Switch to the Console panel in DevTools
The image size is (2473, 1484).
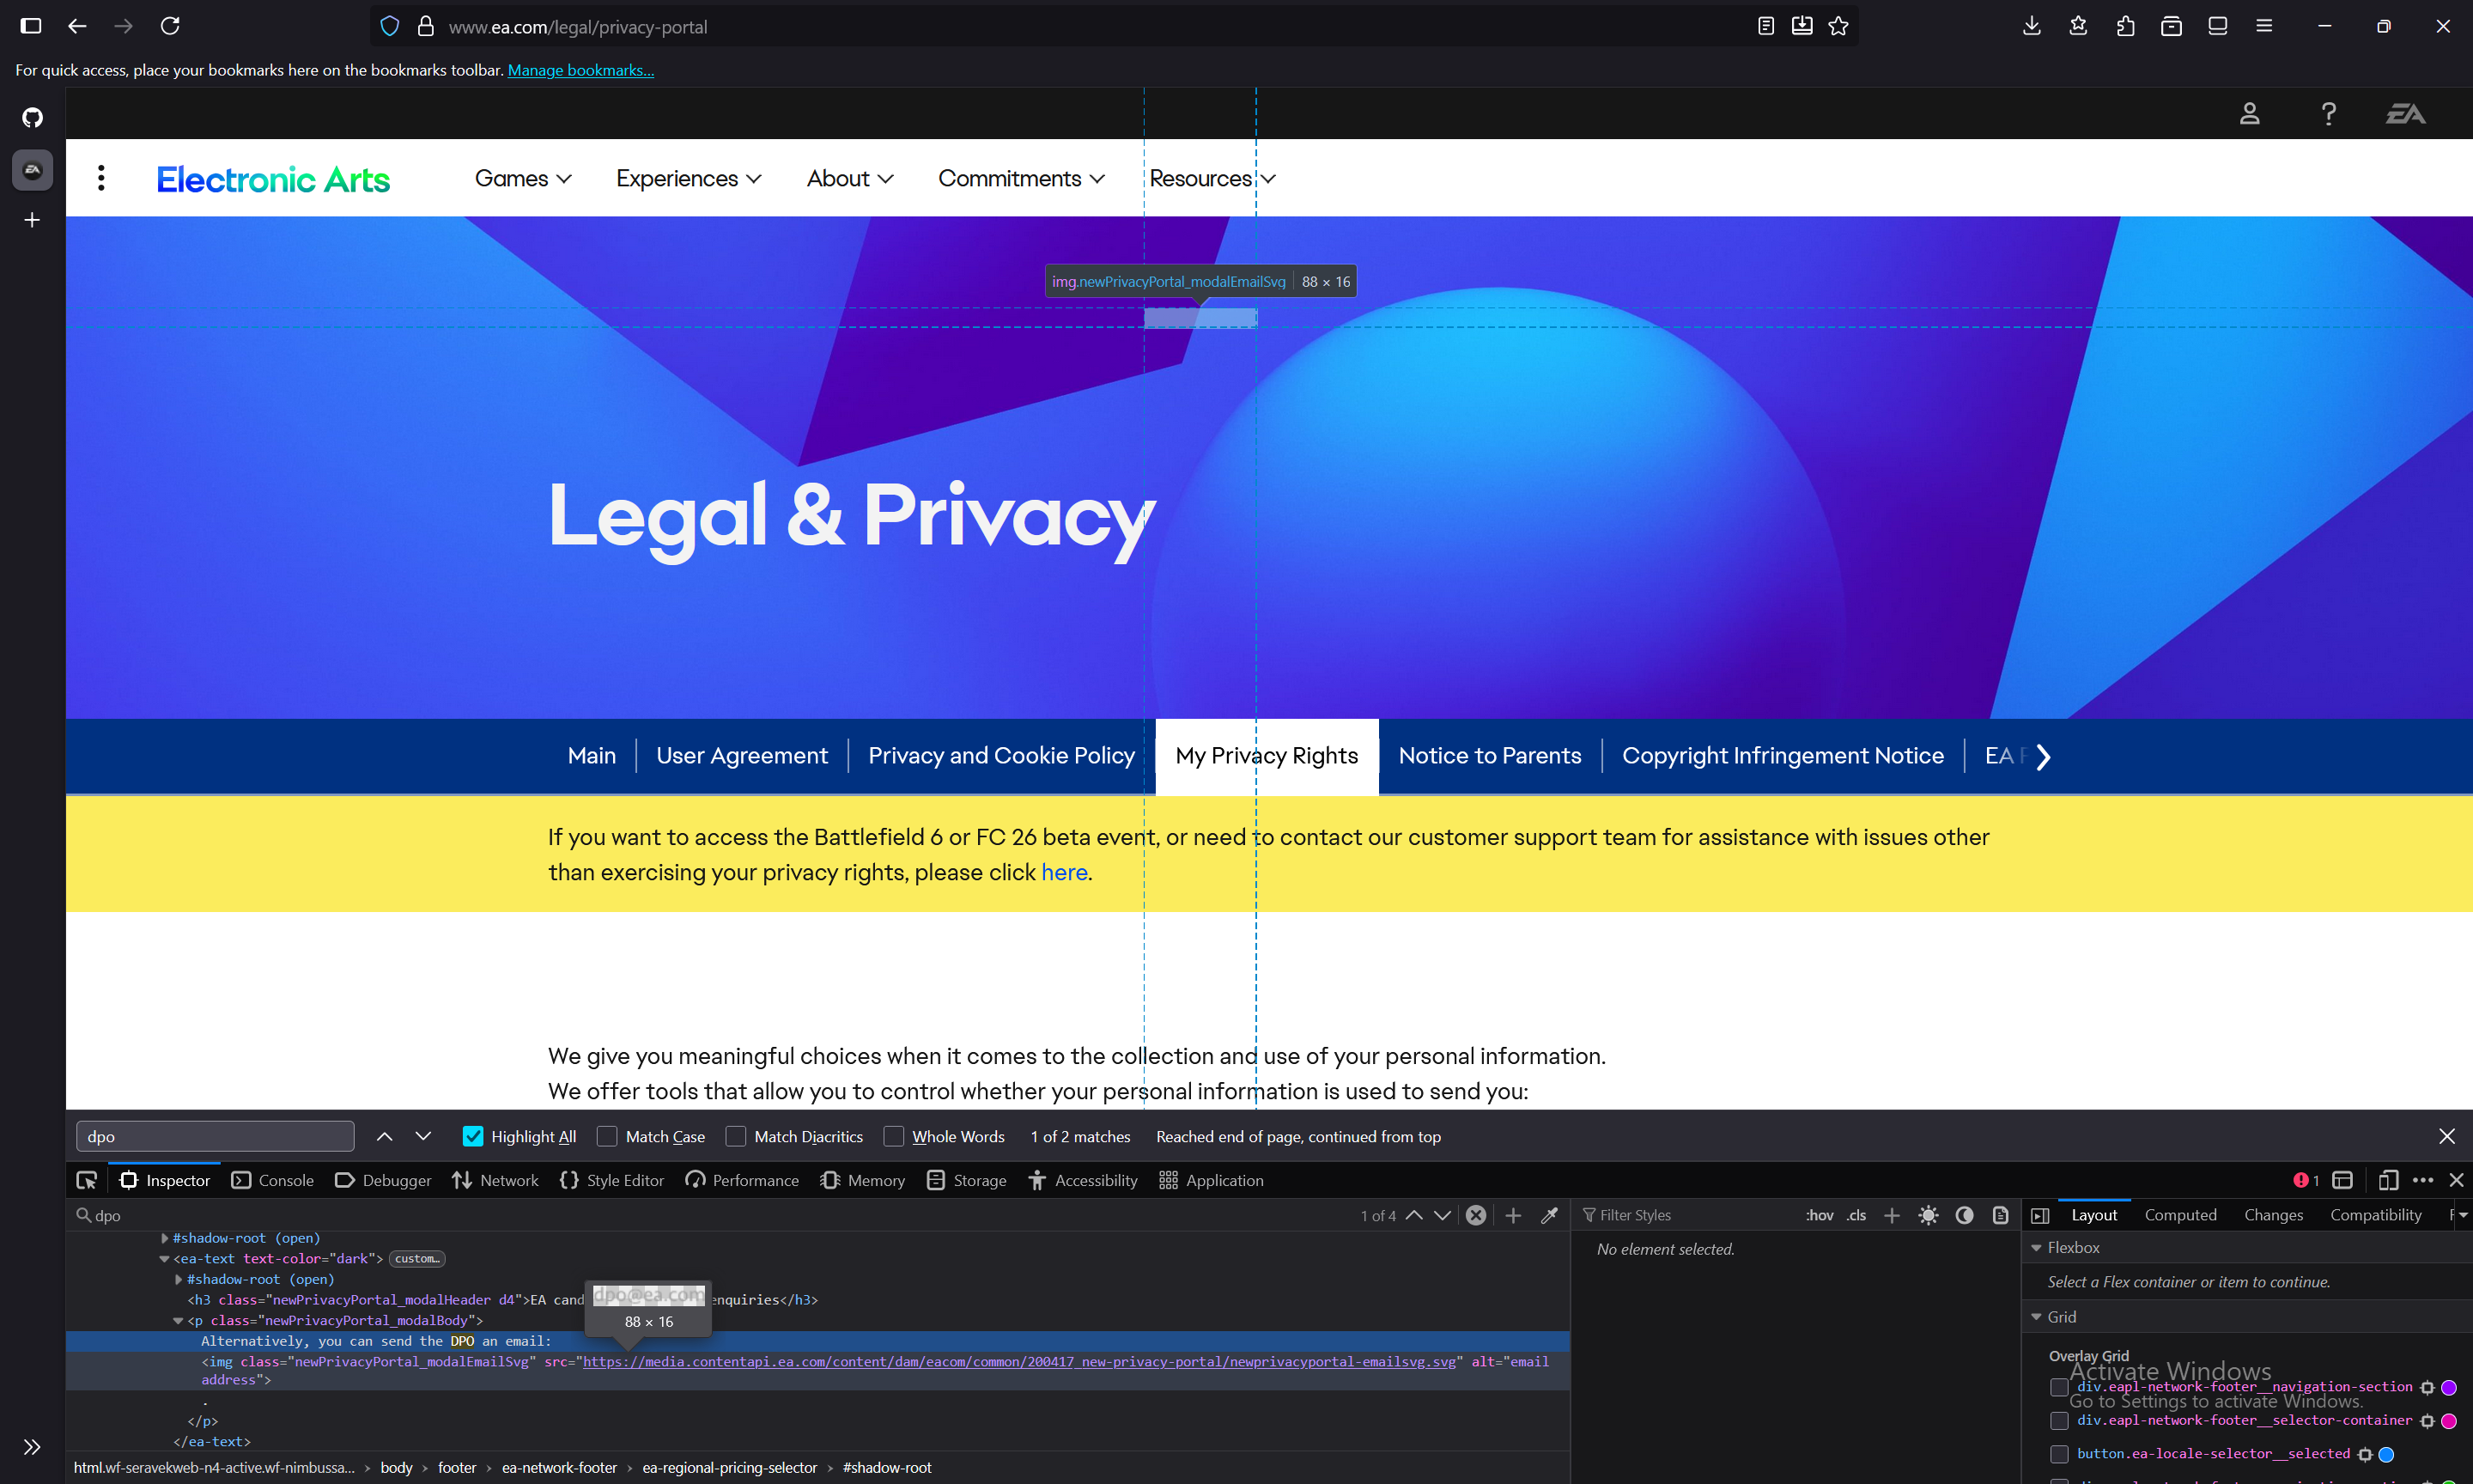point(286,1180)
